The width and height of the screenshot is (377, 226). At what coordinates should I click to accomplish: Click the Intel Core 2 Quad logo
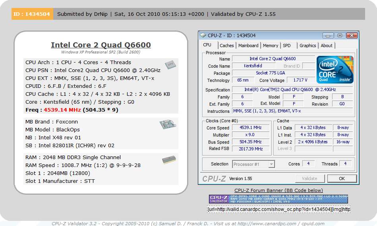coord(334,69)
